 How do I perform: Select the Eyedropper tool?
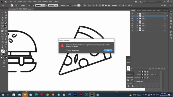tap(2, 39)
